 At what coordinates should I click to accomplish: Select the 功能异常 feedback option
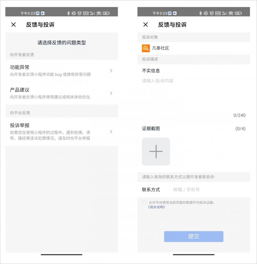coord(62,70)
